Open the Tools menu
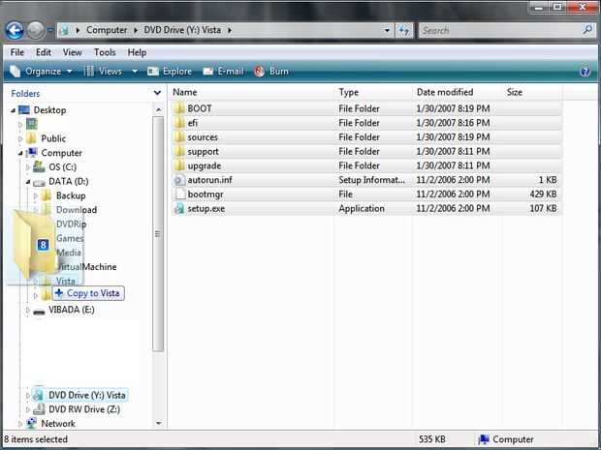 (105, 52)
